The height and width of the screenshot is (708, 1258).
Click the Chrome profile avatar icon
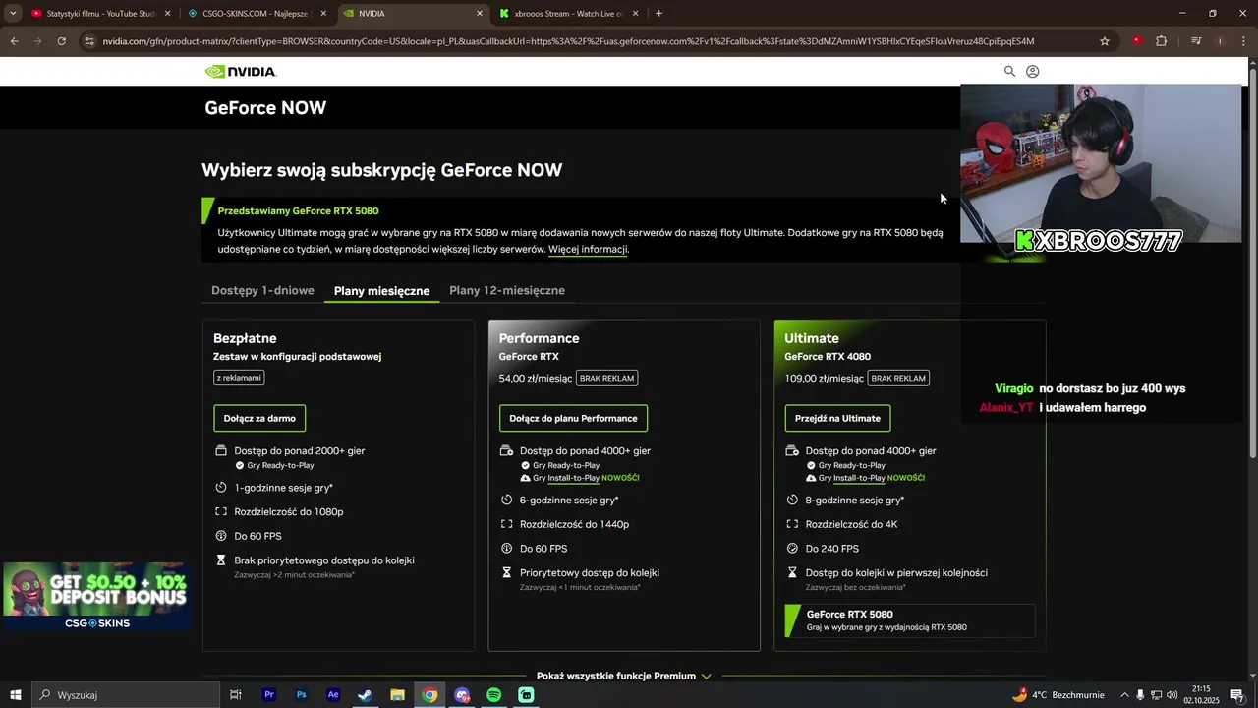tap(1220, 41)
